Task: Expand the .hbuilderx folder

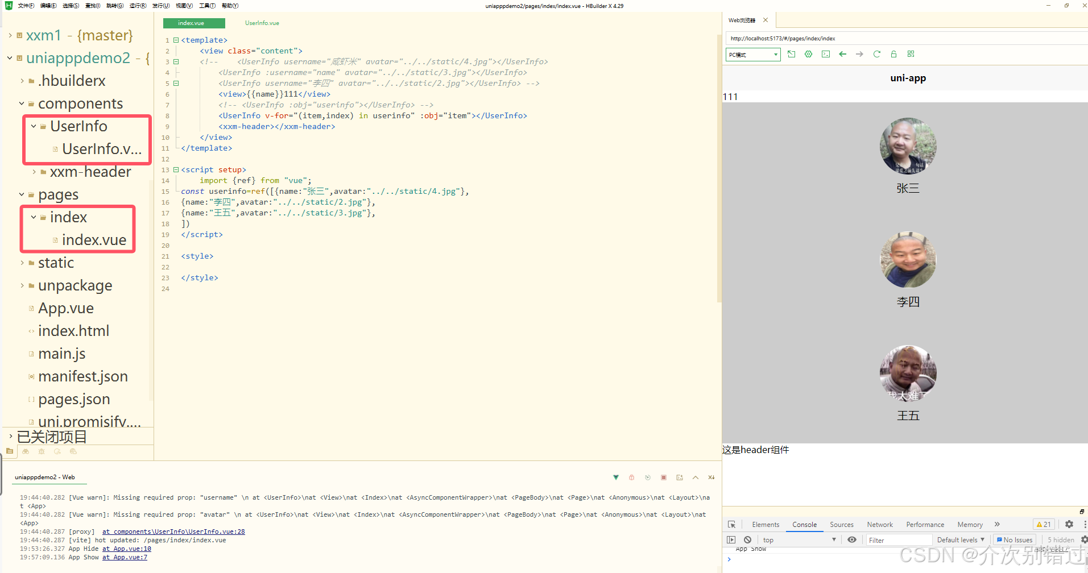Action: 22,81
